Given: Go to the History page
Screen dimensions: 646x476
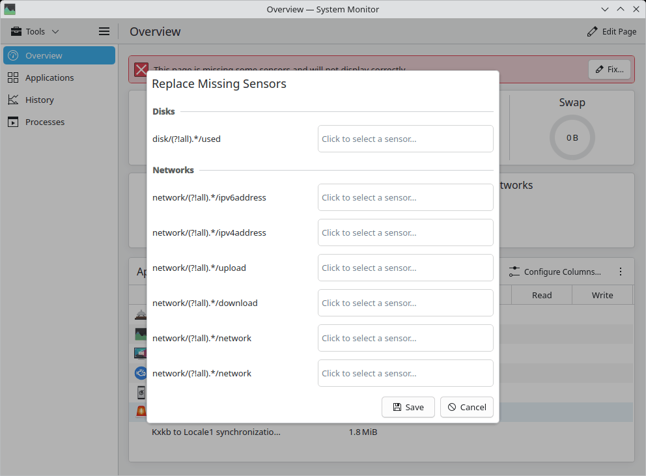Looking at the screenshot, I should (39, 100).
